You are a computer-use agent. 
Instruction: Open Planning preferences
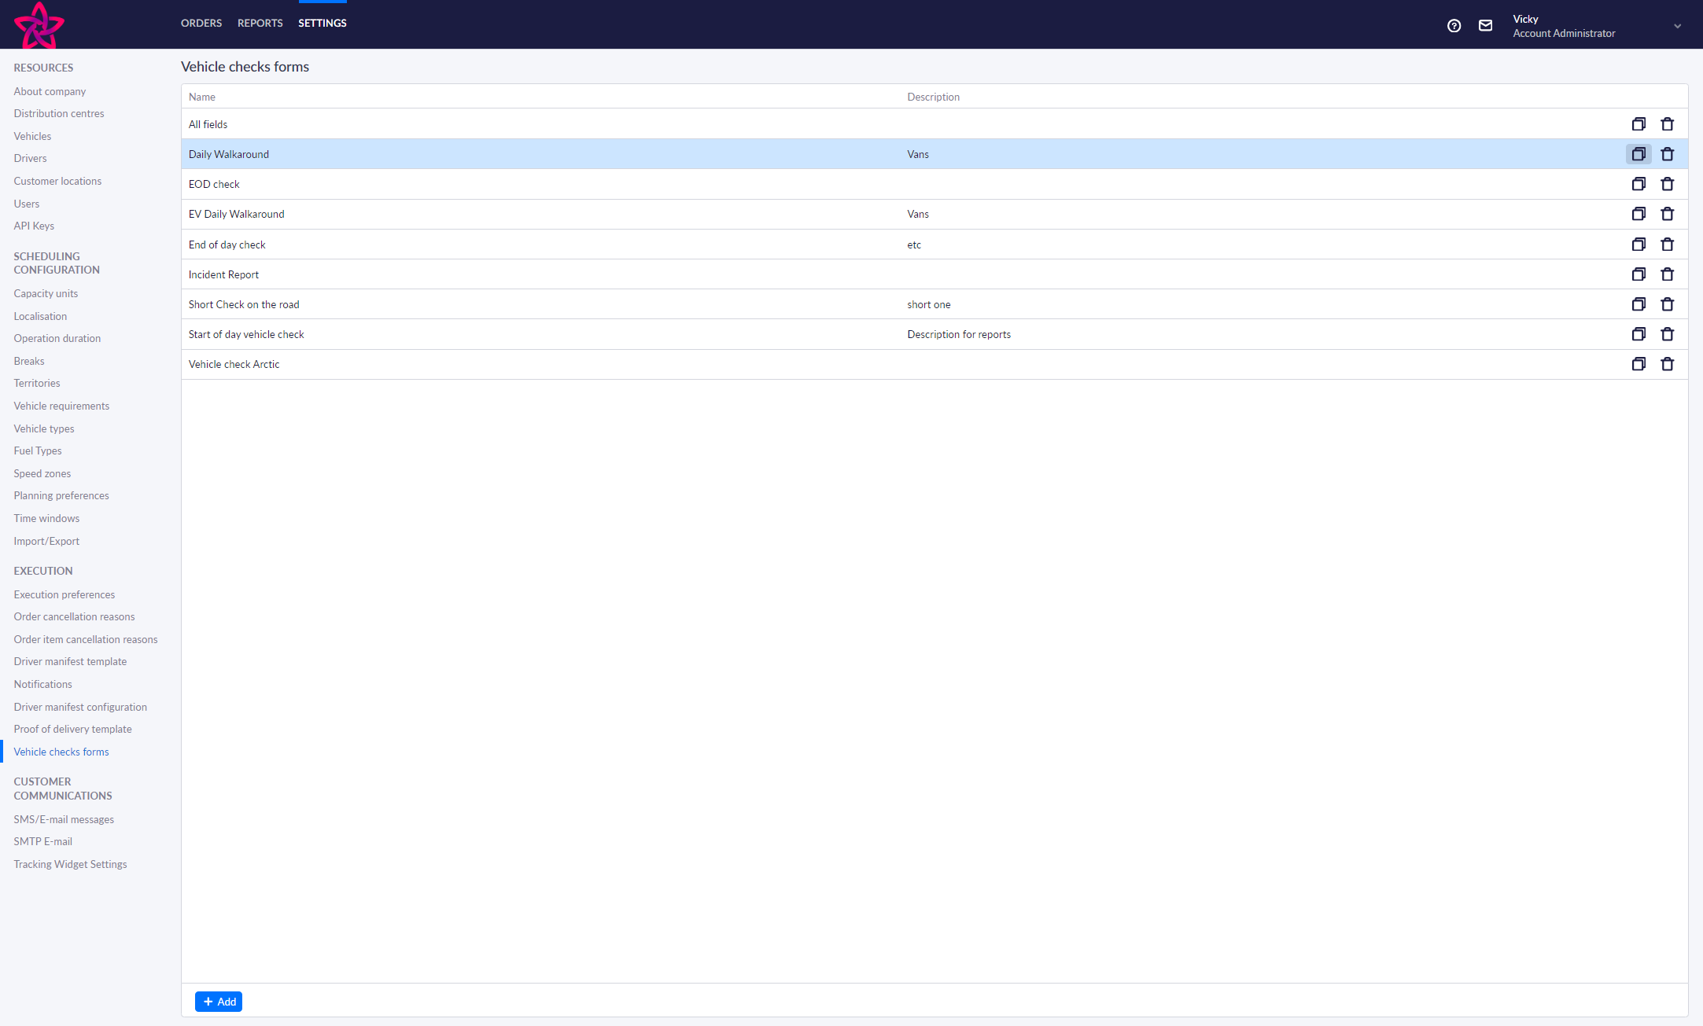(x=61, y=495)
